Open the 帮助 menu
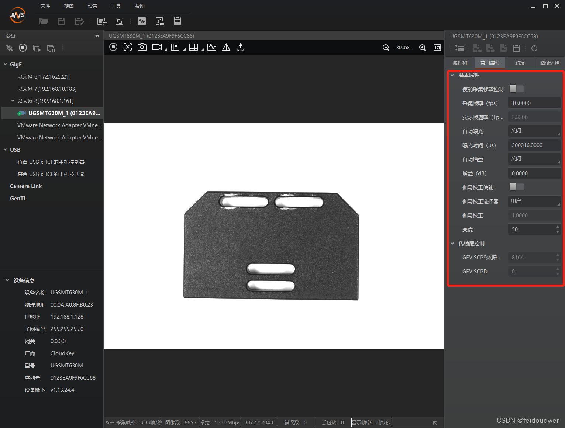This screenshot has height=428, width=565. 140,6
